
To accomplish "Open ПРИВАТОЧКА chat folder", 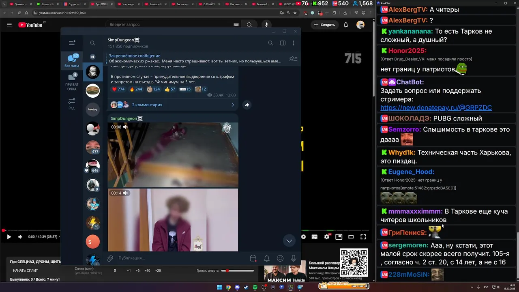I will (x=72, y=82).
